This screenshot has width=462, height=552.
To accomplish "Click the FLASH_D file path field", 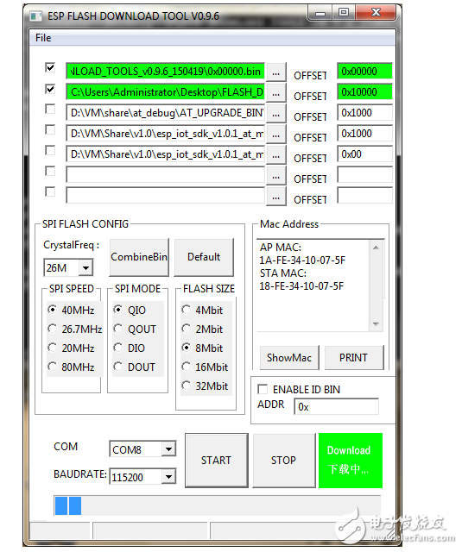I will pos(165,92).
